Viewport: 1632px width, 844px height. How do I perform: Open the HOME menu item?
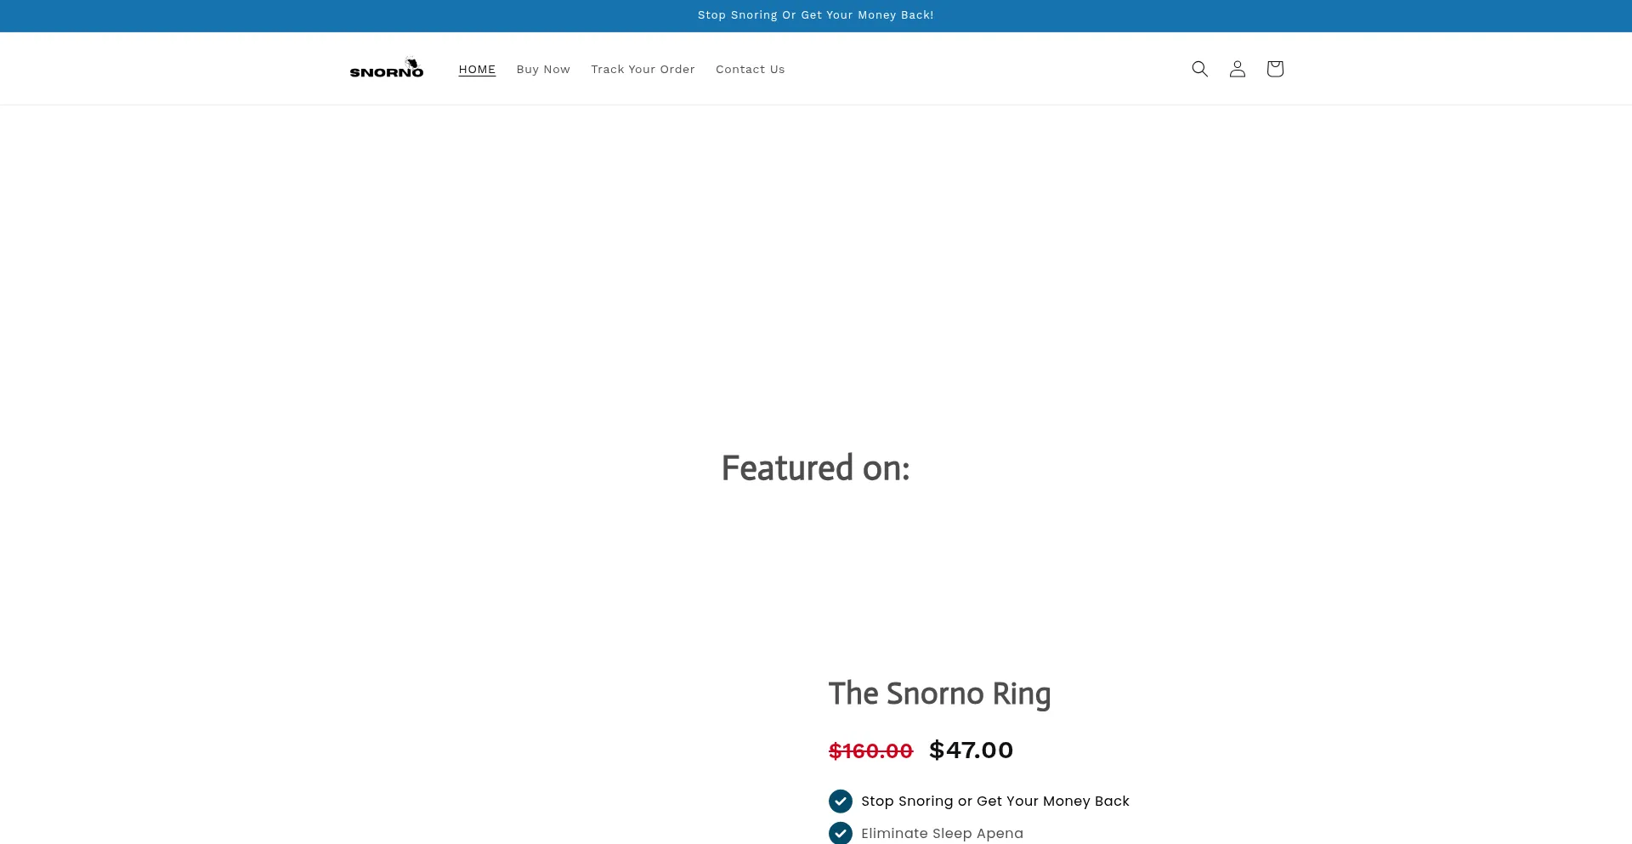coord(477,69)
